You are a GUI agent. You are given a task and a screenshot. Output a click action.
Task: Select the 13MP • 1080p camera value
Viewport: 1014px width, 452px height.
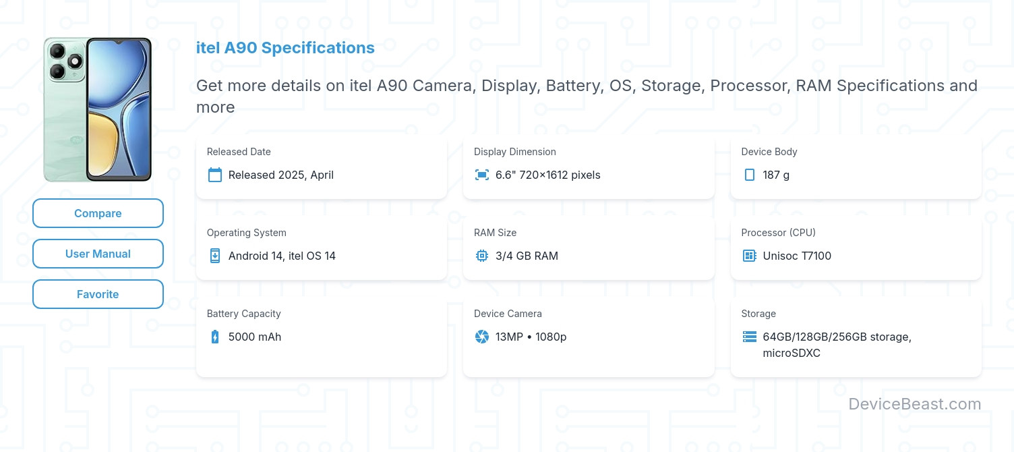[531, 337]
